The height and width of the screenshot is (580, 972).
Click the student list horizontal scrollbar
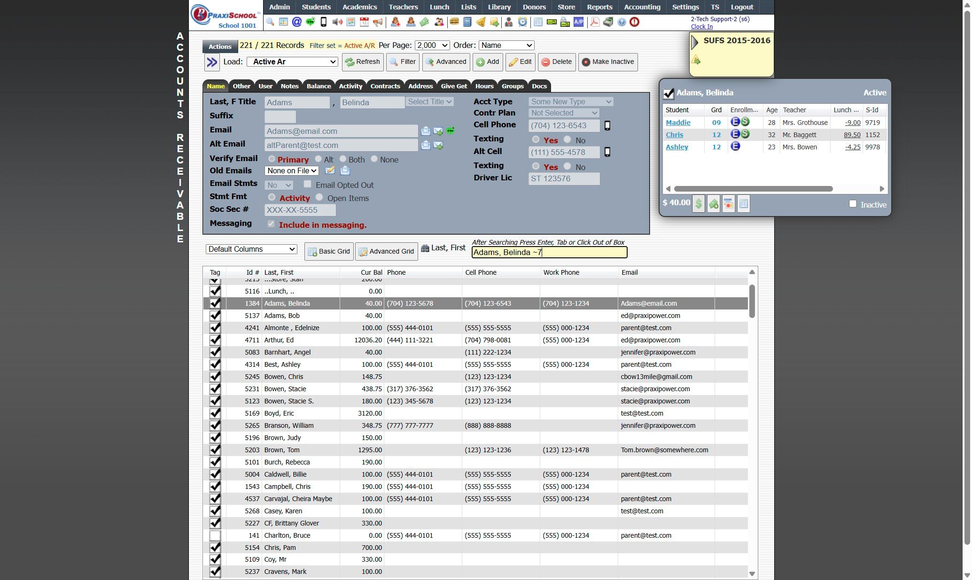click(753, 189)
